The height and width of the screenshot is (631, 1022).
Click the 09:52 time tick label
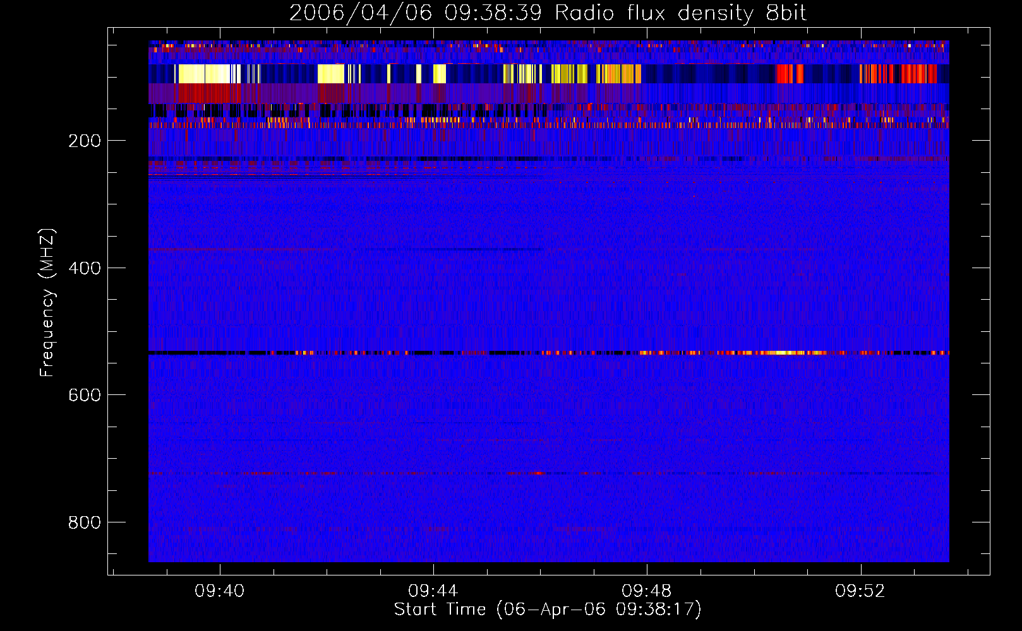[860, 591]
